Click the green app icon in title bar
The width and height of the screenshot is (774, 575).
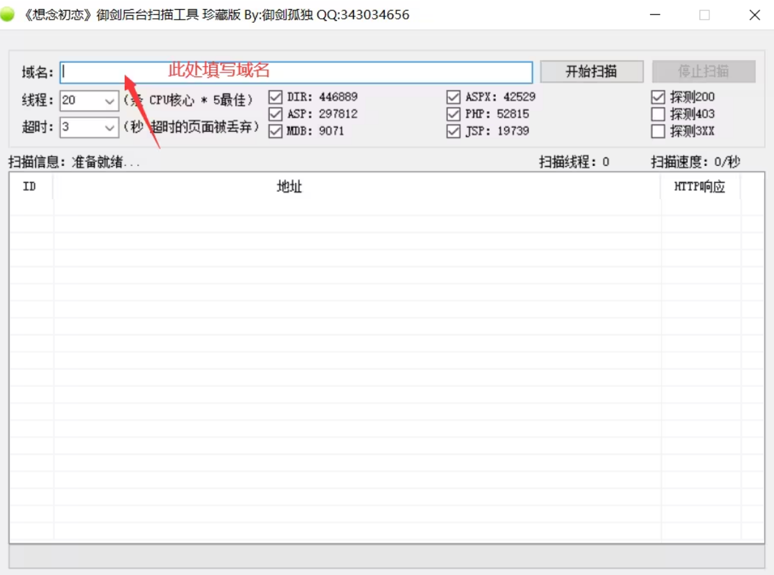(x=7, y=14)
